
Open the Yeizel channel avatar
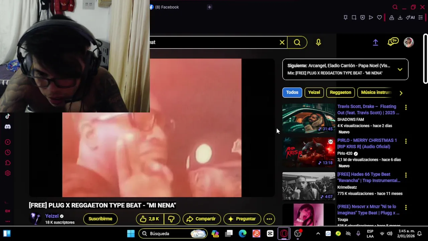pyautogui.click(x=35, y=219)
